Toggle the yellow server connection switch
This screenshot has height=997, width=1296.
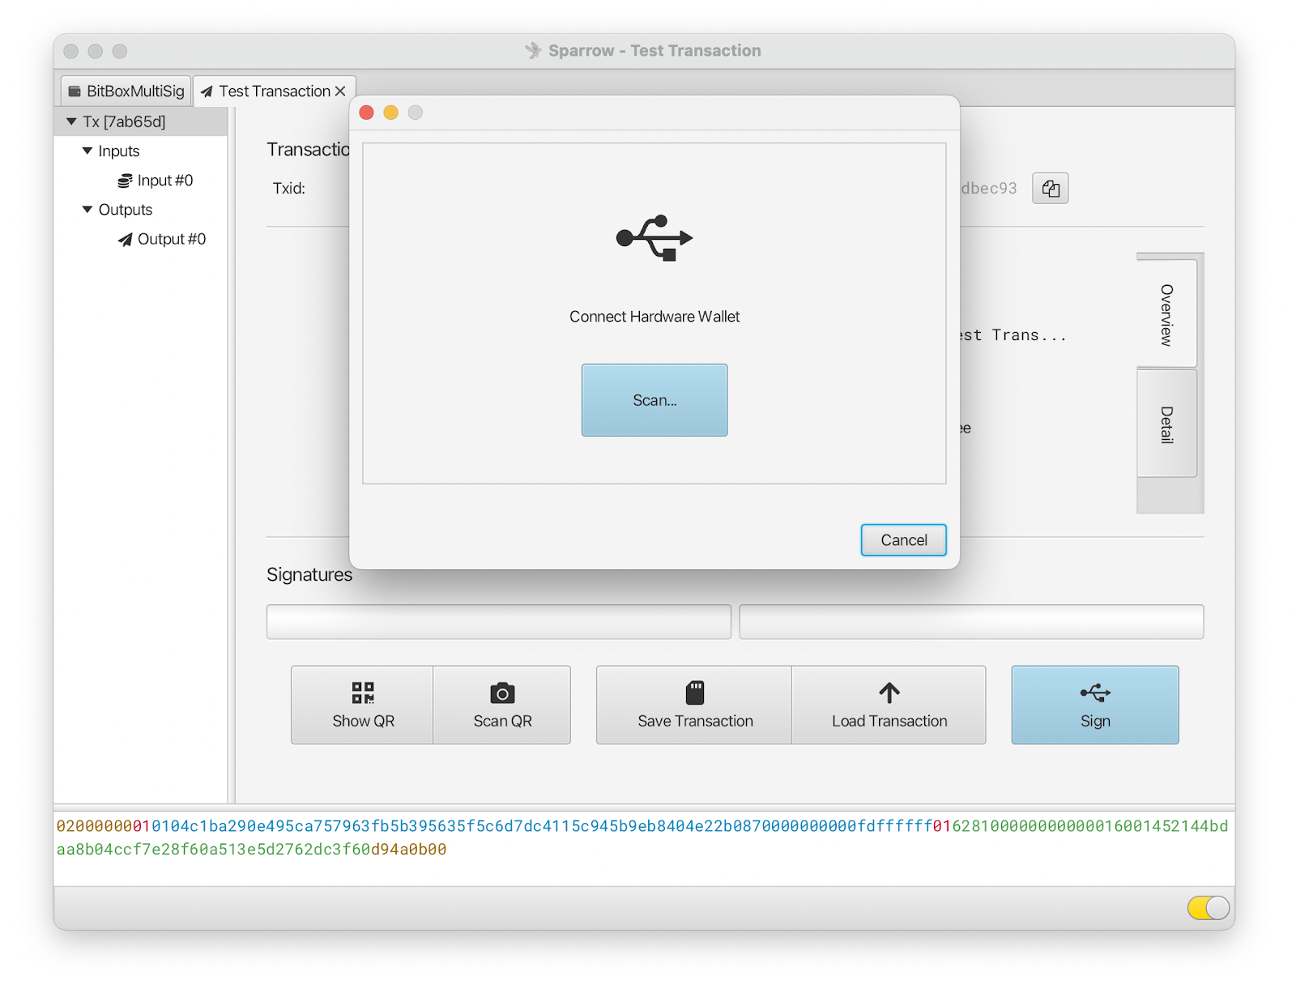[1209, 908]
